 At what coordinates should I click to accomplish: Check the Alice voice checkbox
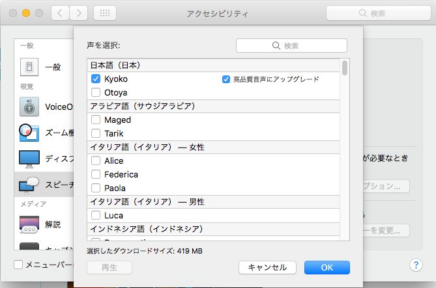96,161
